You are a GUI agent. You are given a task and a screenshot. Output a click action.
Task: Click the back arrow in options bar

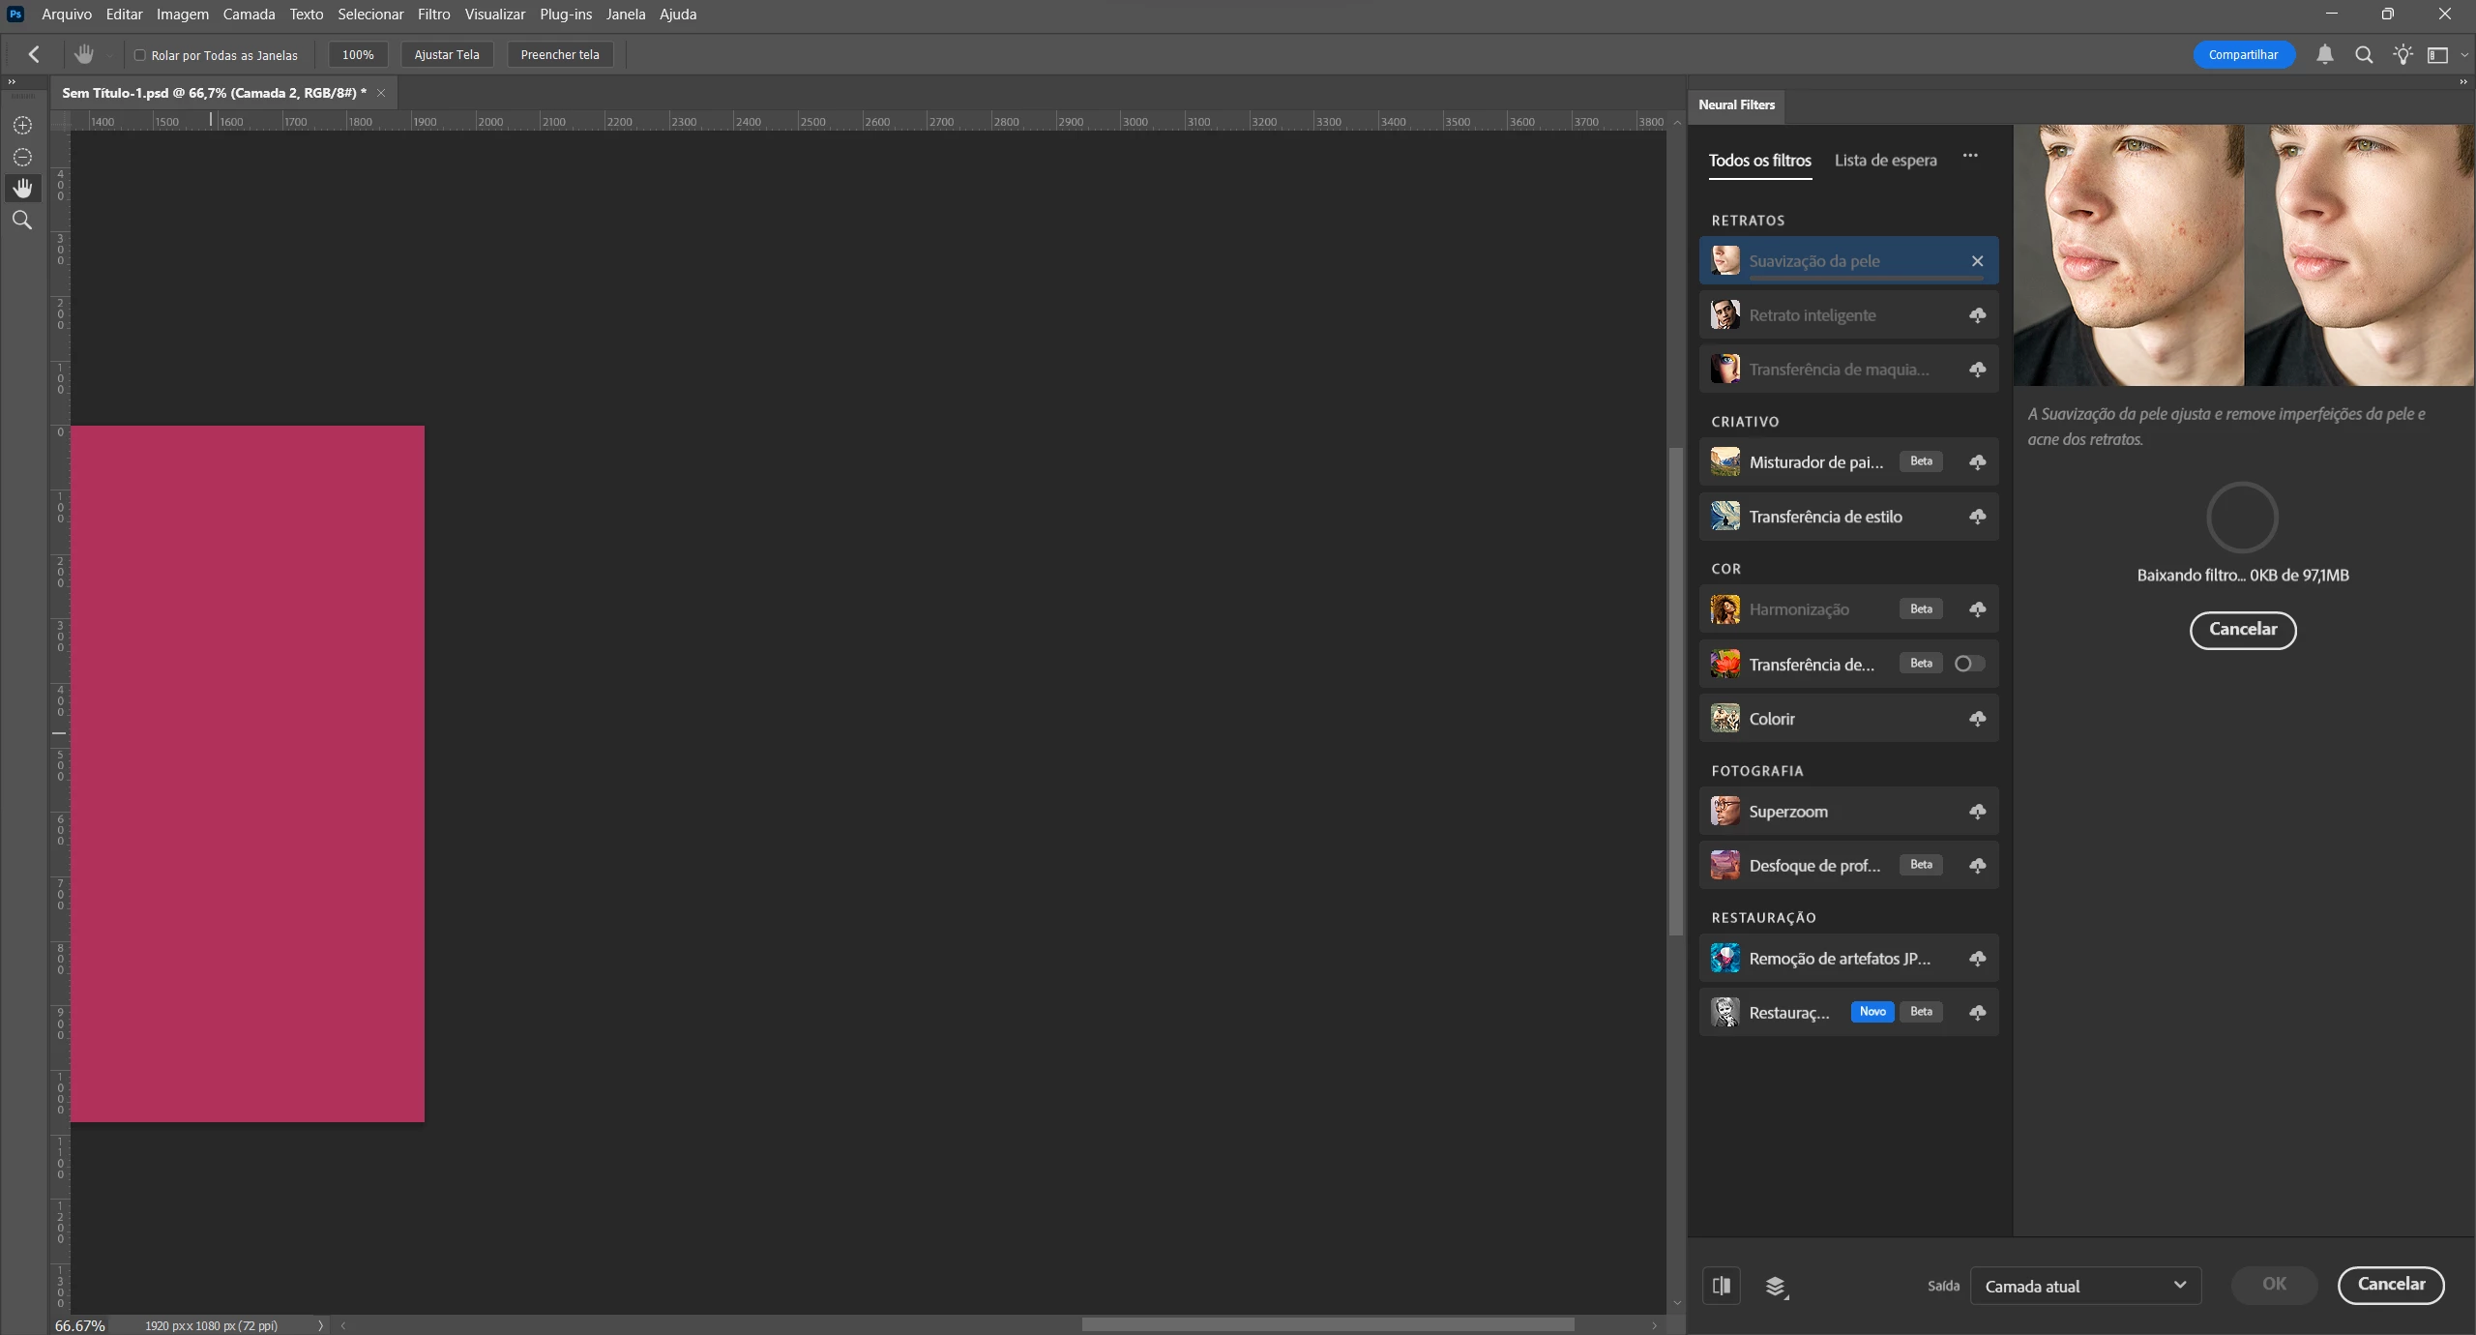[x=34, y=55]
